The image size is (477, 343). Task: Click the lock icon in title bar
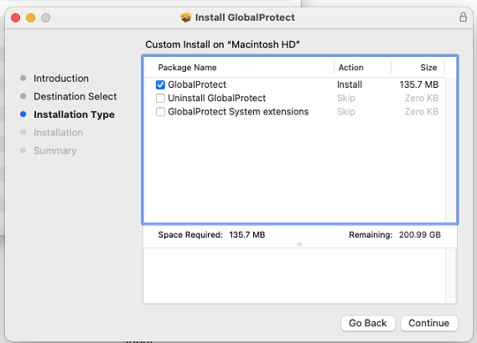click(x=463, y=17)
